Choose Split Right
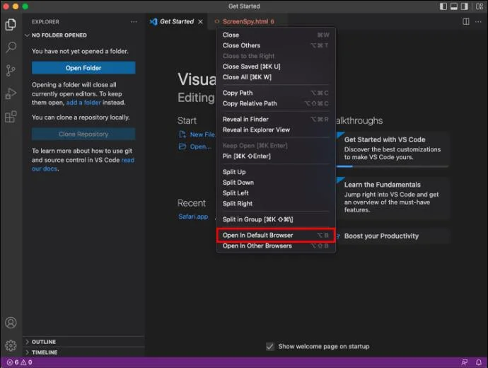The width and height of the screenshot is (488, 368). tap(276, 204)
